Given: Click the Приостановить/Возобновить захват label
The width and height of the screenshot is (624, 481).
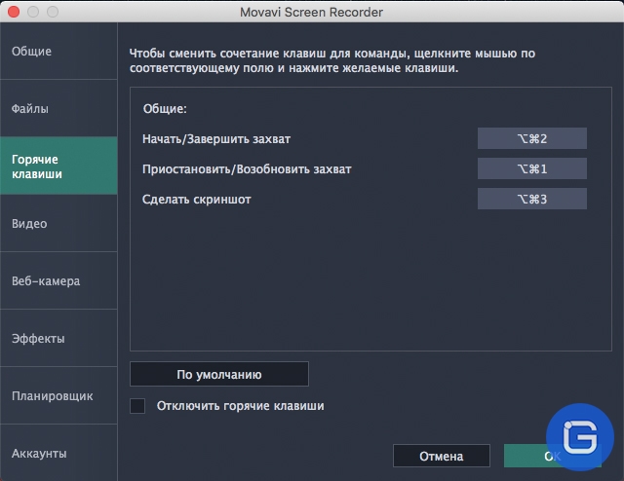Looking at the screenshot, I should (x=247, y=169).
